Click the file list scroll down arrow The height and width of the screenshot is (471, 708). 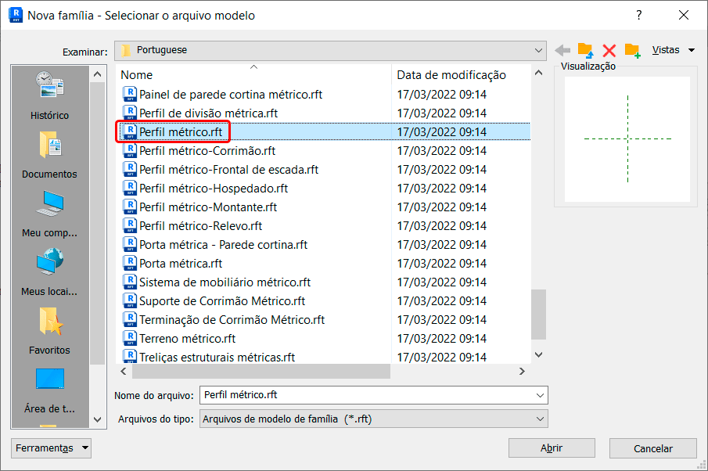[x=538, y=354]
